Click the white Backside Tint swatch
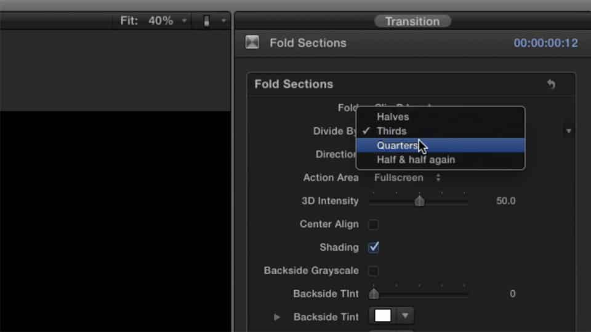Screen dimensions: 591x332 pos(382,315)
